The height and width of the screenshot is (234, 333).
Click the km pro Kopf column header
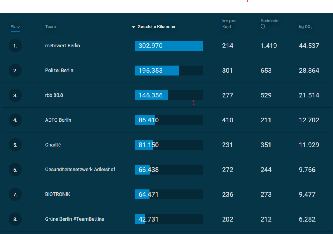[x=229, y=24]
